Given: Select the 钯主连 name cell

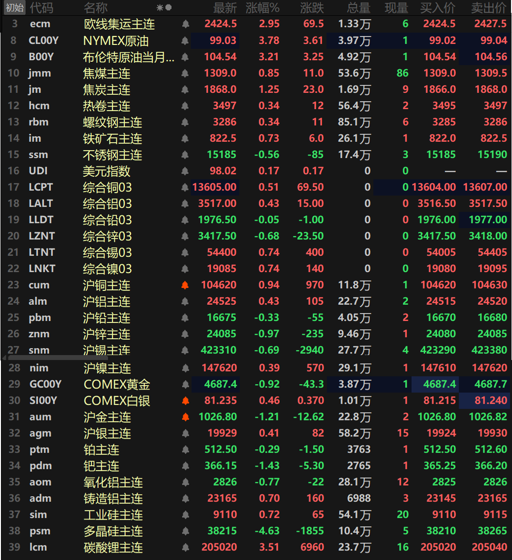Looking at the screenshot, I should (102, 466).
